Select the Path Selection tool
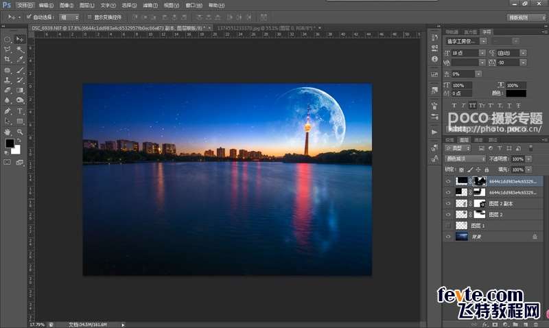The width and height of the screenshot is (549, 328). pyautogui.click(x=8, y=121)
